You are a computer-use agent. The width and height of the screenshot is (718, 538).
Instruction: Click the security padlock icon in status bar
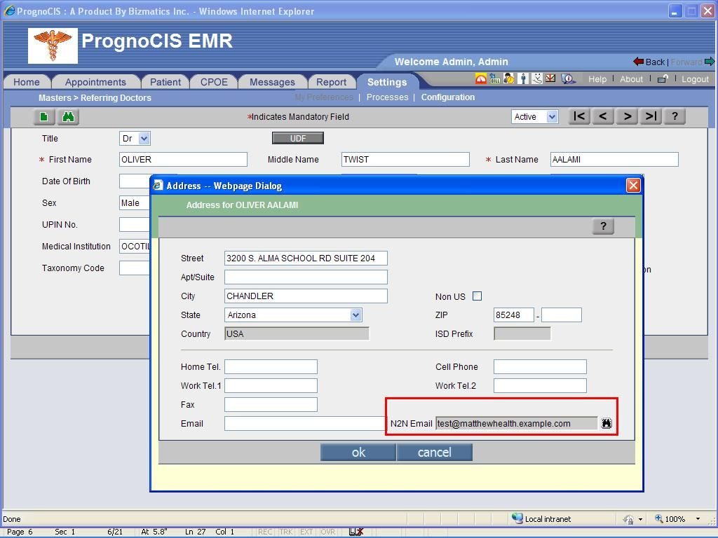click(628, 519)
